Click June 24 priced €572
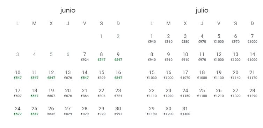The height and width of the screenshot is (128, 263). [17, 111]
